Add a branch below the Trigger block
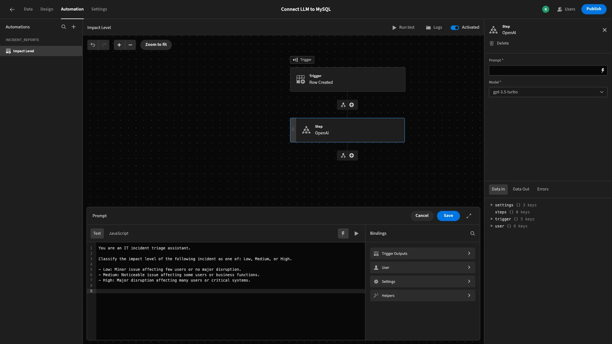Viewport: 612px width, 344px height. coord(343,105)
